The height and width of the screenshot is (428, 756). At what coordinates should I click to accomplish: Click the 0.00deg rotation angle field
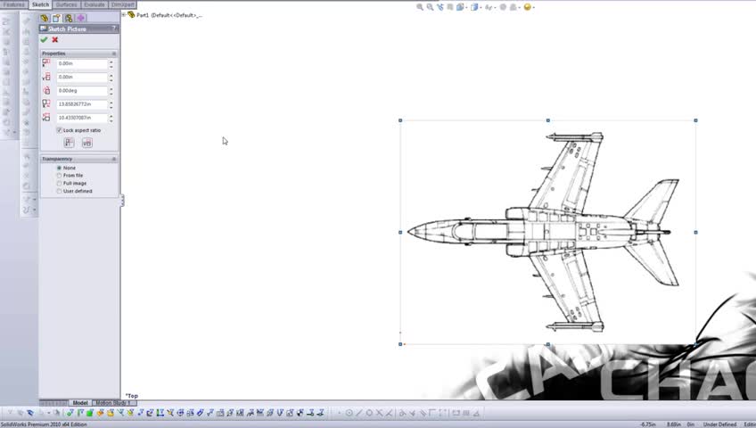click(x=82, y=91)
